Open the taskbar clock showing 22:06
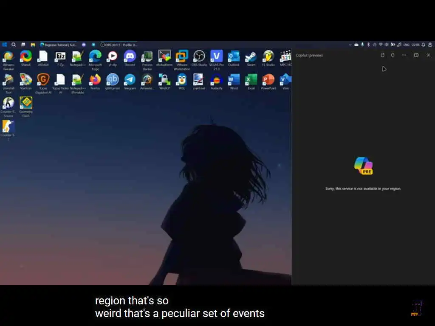 (x=415, y=45)
